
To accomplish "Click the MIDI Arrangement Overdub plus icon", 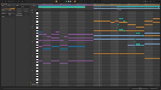I will [x=73, y=1].
